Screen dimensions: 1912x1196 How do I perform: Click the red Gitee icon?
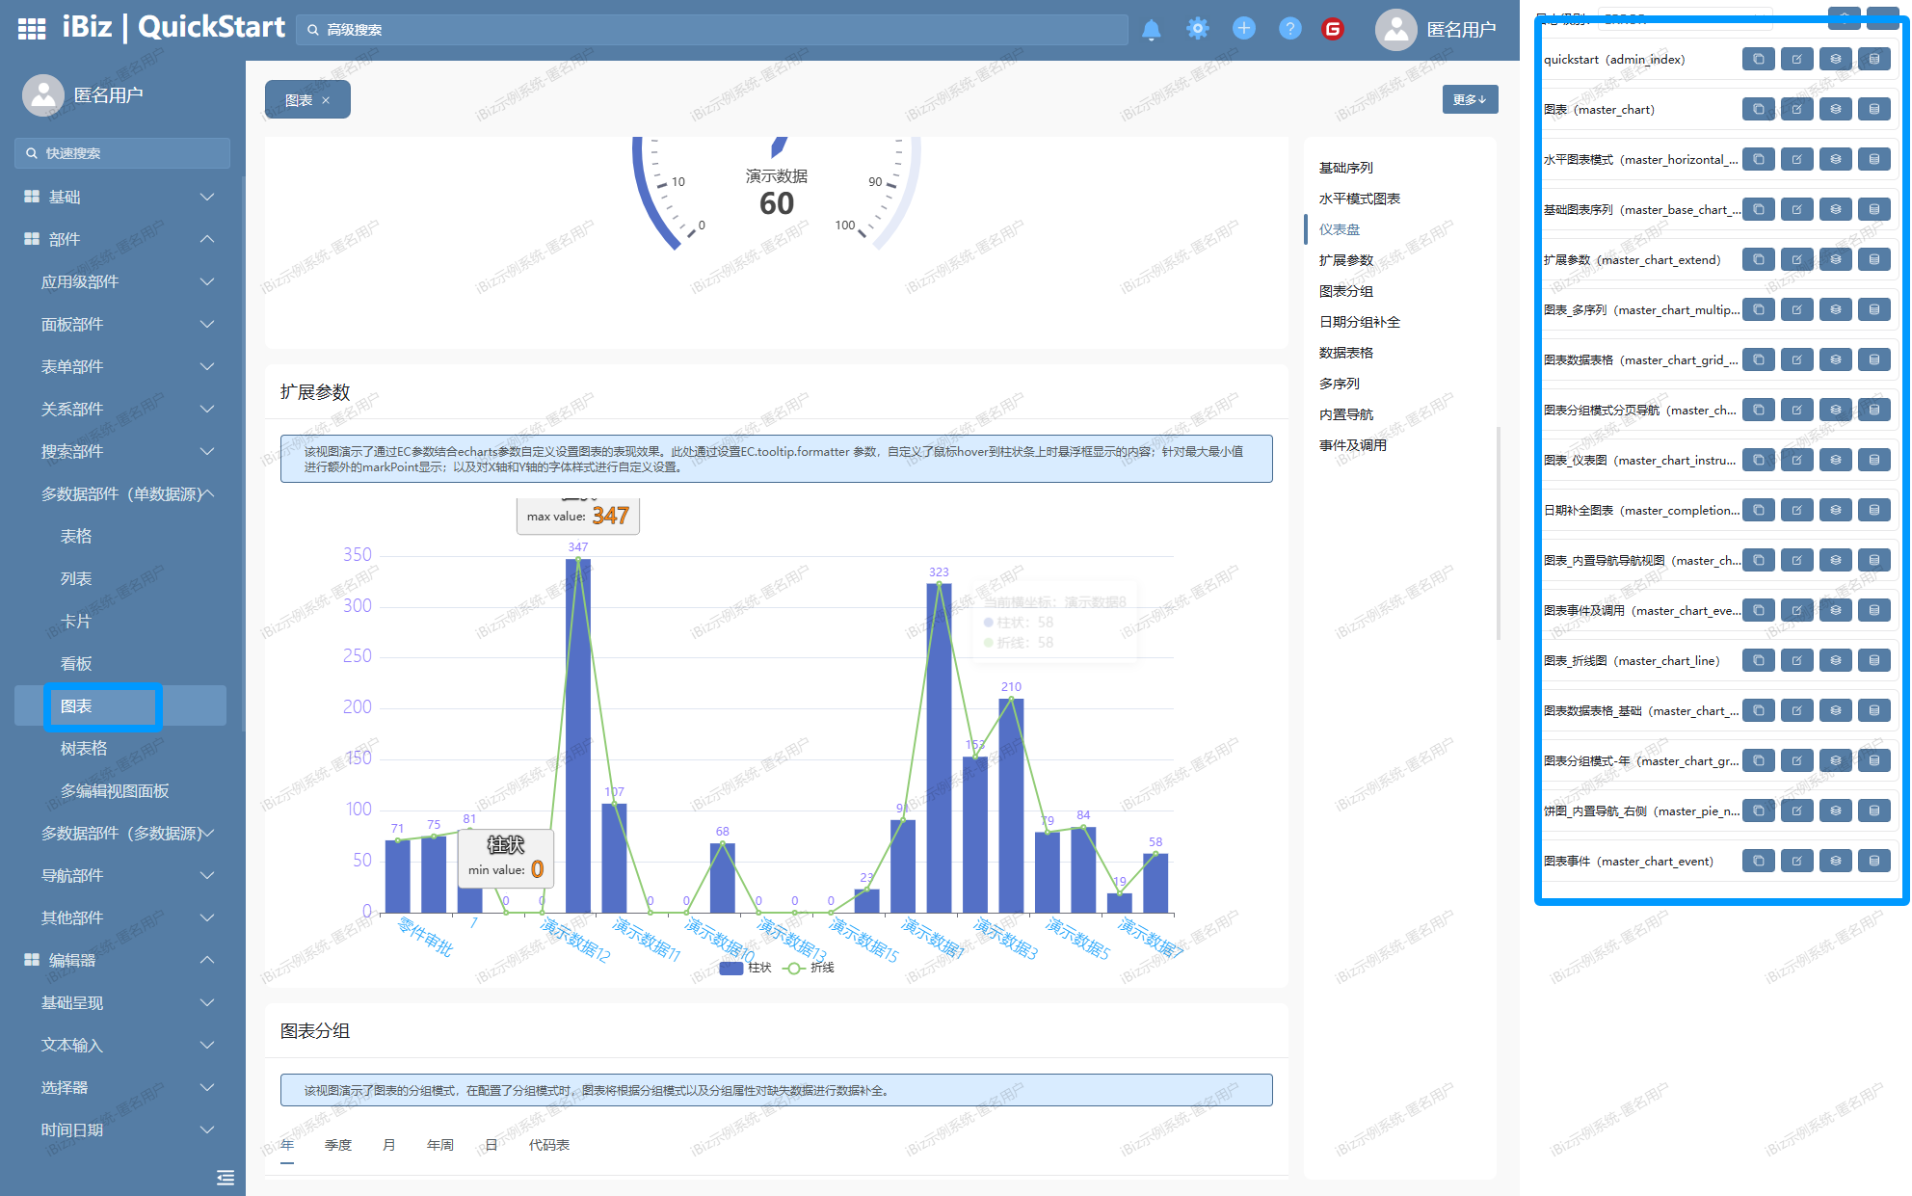click(x=1333, y=29)
